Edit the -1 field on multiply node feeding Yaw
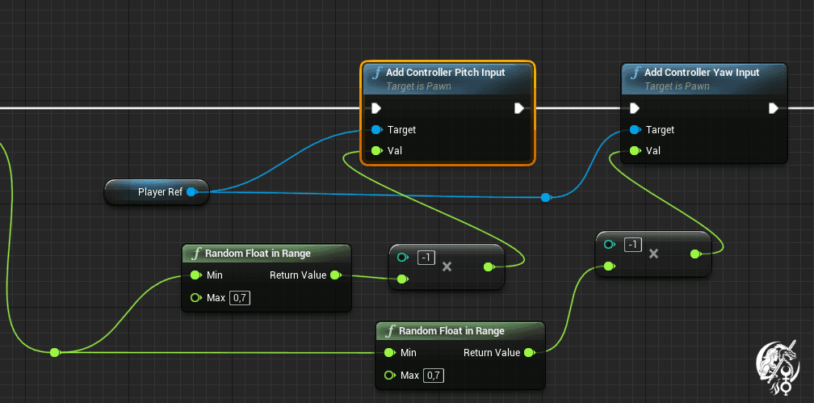The image size is (814, 403). point(633,245)
